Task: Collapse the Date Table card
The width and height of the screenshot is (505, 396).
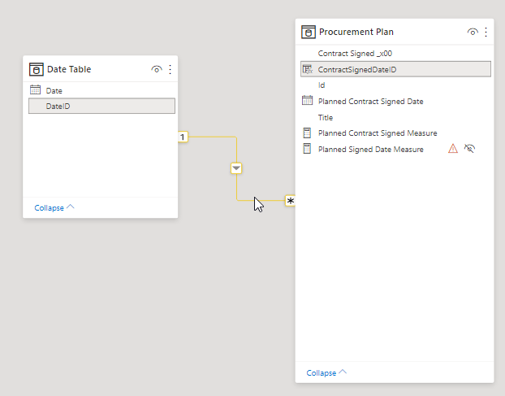Action: (x=54, y=207)
